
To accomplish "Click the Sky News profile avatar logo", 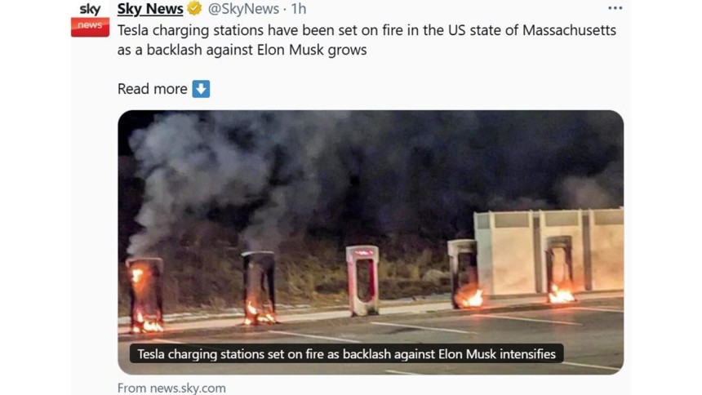I will click(x=90, y=20).
